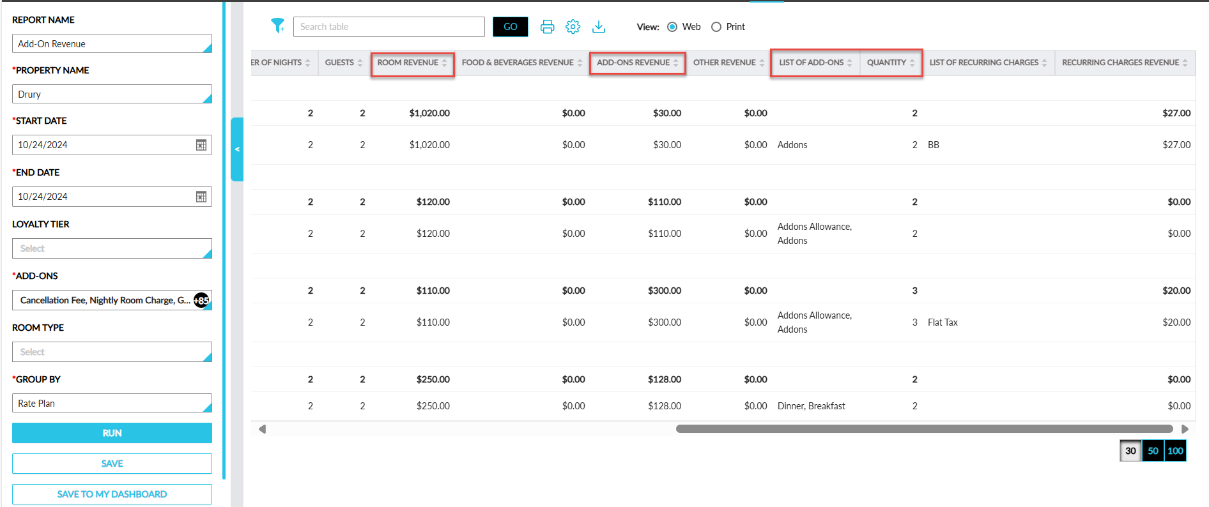Click the left panel vertical scrollbar

(224, 239)
